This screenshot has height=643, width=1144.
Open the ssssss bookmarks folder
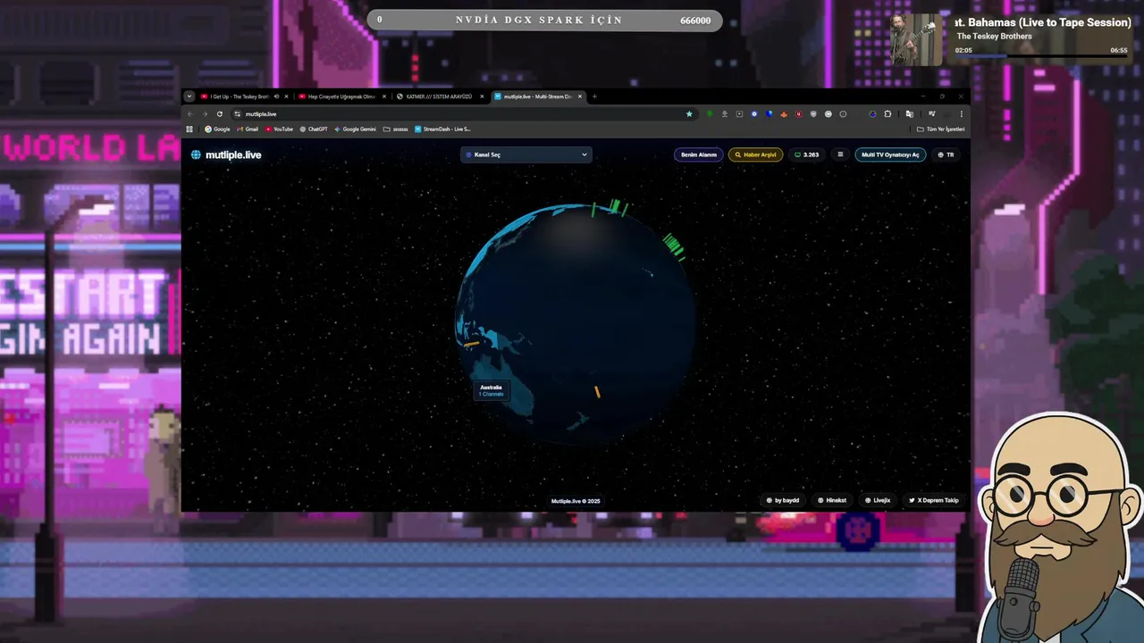[x=396, y=129]
